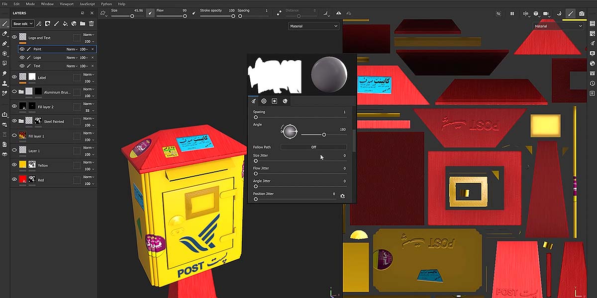
Task: Open the History panel icon
Action: coord(592,83)
